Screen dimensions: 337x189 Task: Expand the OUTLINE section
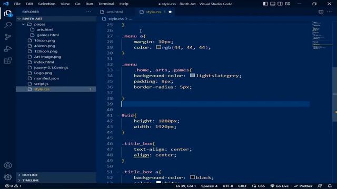tap(19, 175)
